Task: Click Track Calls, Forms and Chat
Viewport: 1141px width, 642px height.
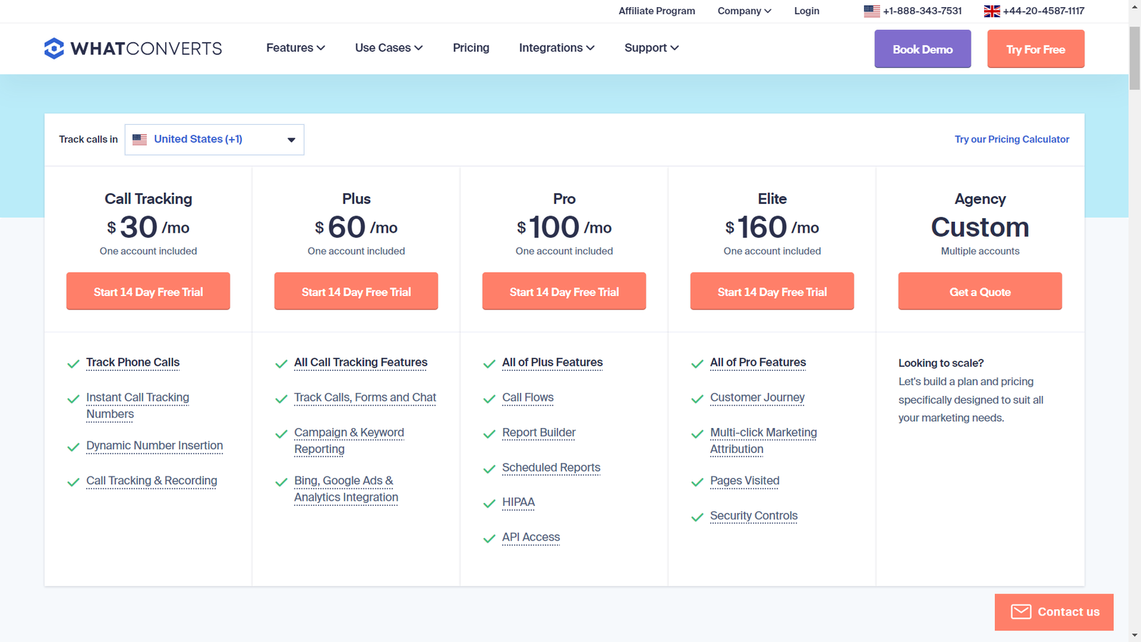Action: pos(365,397)
